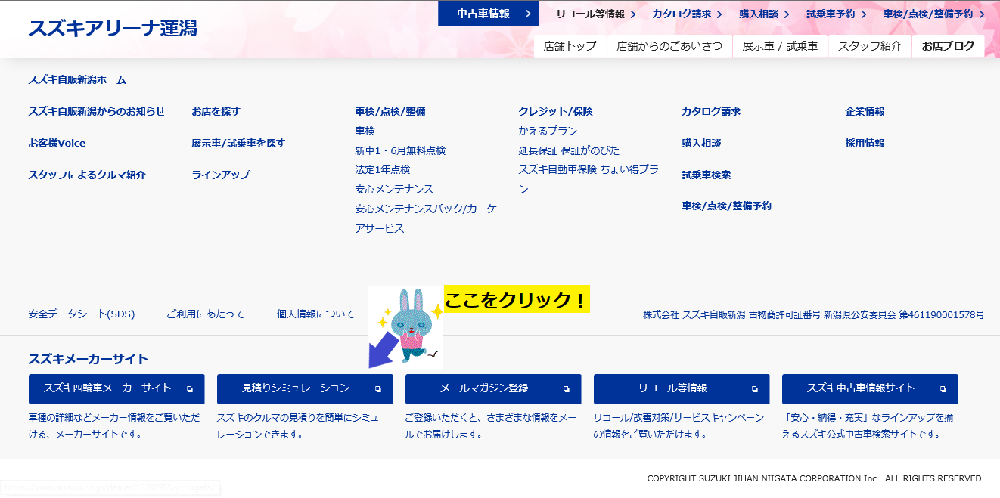
Task: Open the ご利用にあたって link
Action: click(x=206, y=314)
